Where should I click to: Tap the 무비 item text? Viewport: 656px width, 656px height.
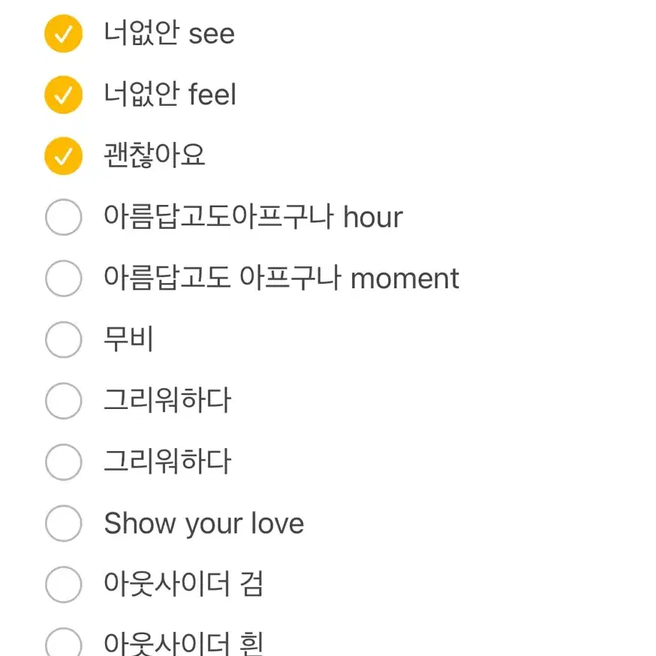click(x=129, y=339)
